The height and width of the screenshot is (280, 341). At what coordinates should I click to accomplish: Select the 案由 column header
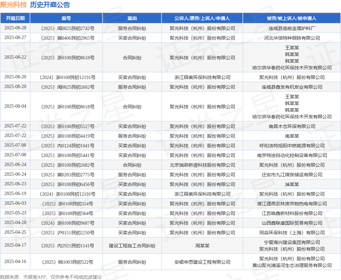[132, 18]
